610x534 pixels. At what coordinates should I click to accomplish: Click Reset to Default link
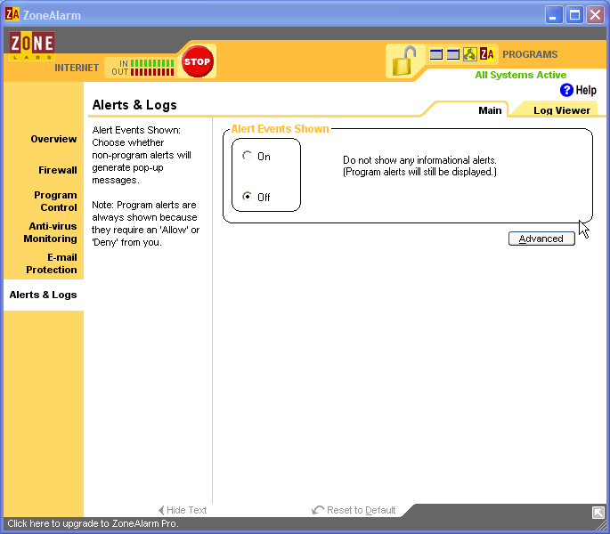(354, 510)
